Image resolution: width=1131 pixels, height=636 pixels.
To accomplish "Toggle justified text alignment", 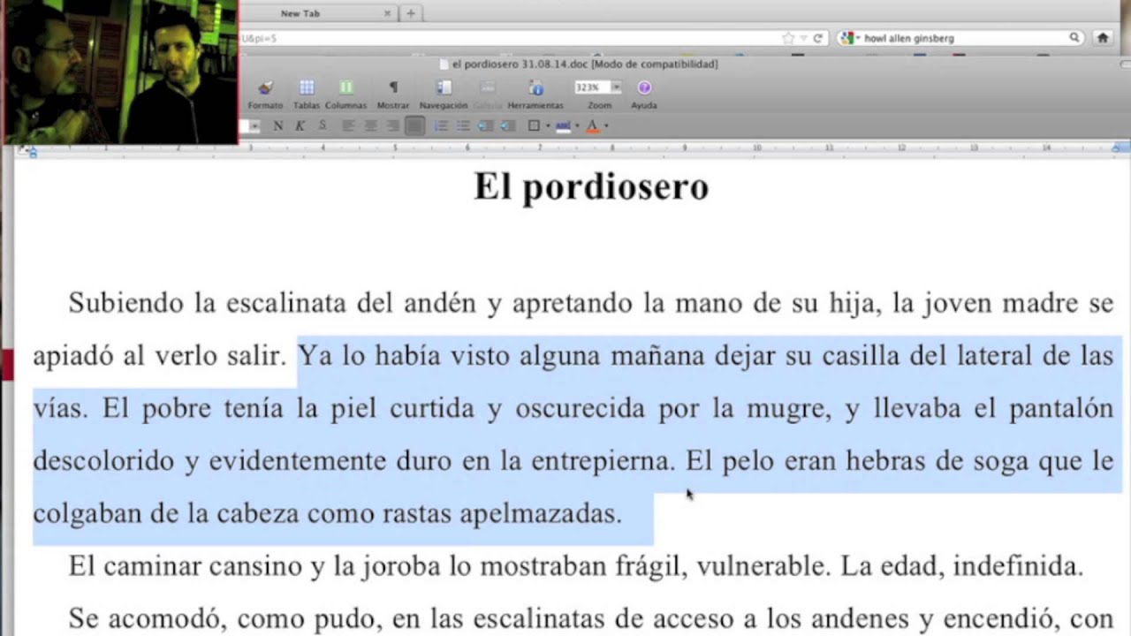I will click(414, 125).
